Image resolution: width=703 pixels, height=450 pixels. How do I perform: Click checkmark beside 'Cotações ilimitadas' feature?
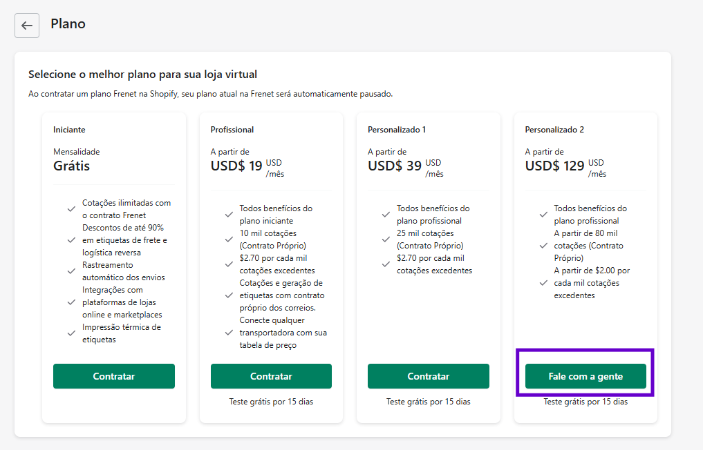(x=71, y=209)
